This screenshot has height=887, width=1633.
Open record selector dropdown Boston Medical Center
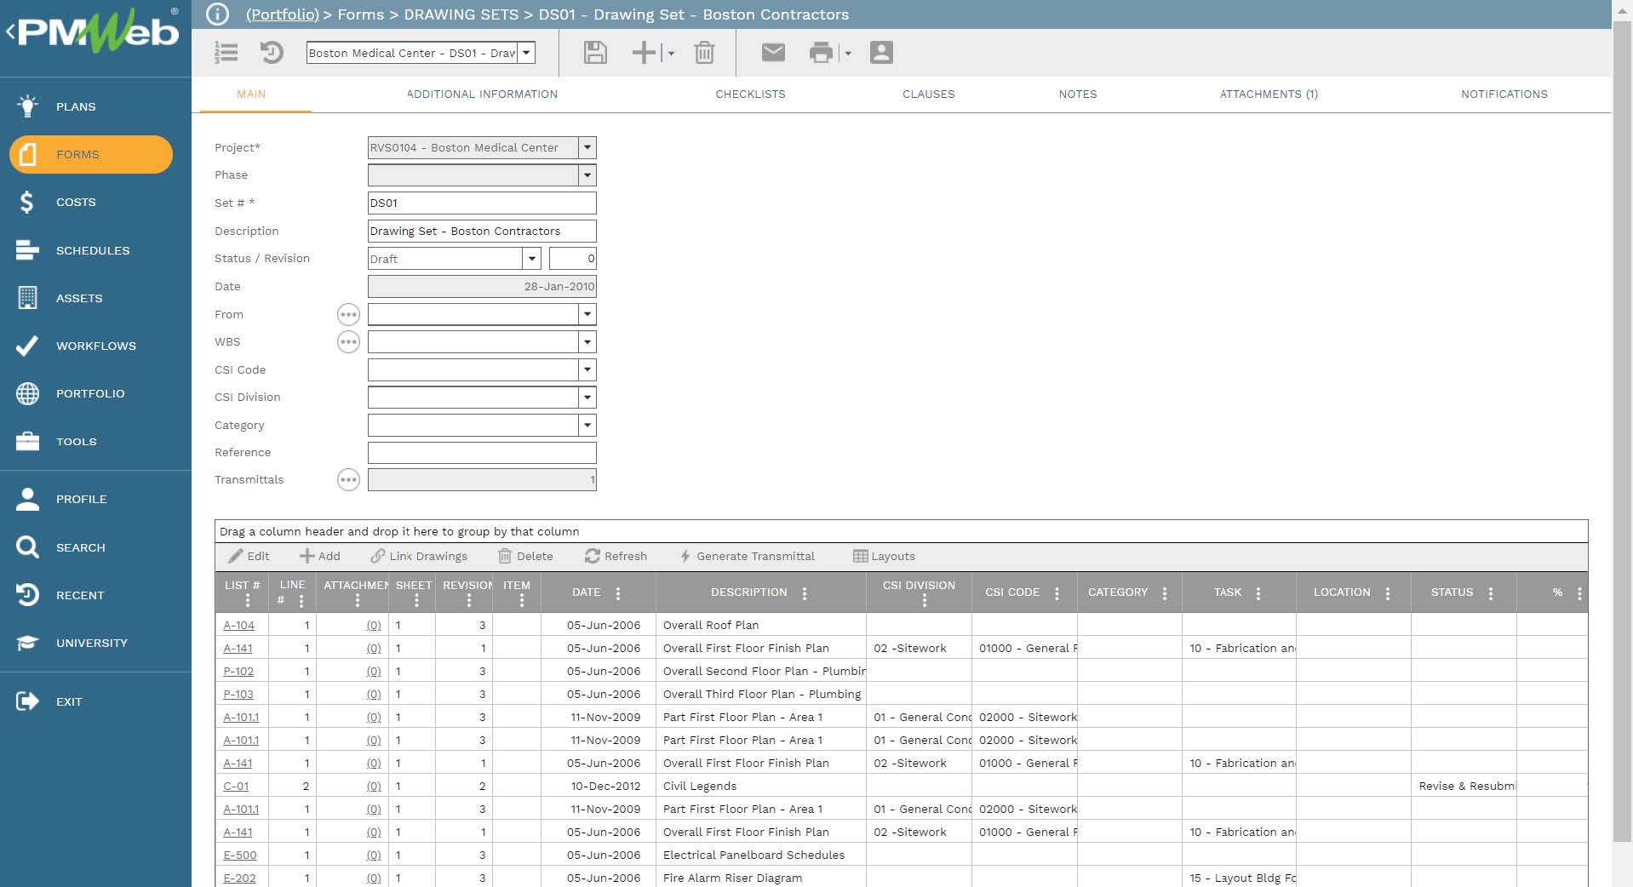527,53
